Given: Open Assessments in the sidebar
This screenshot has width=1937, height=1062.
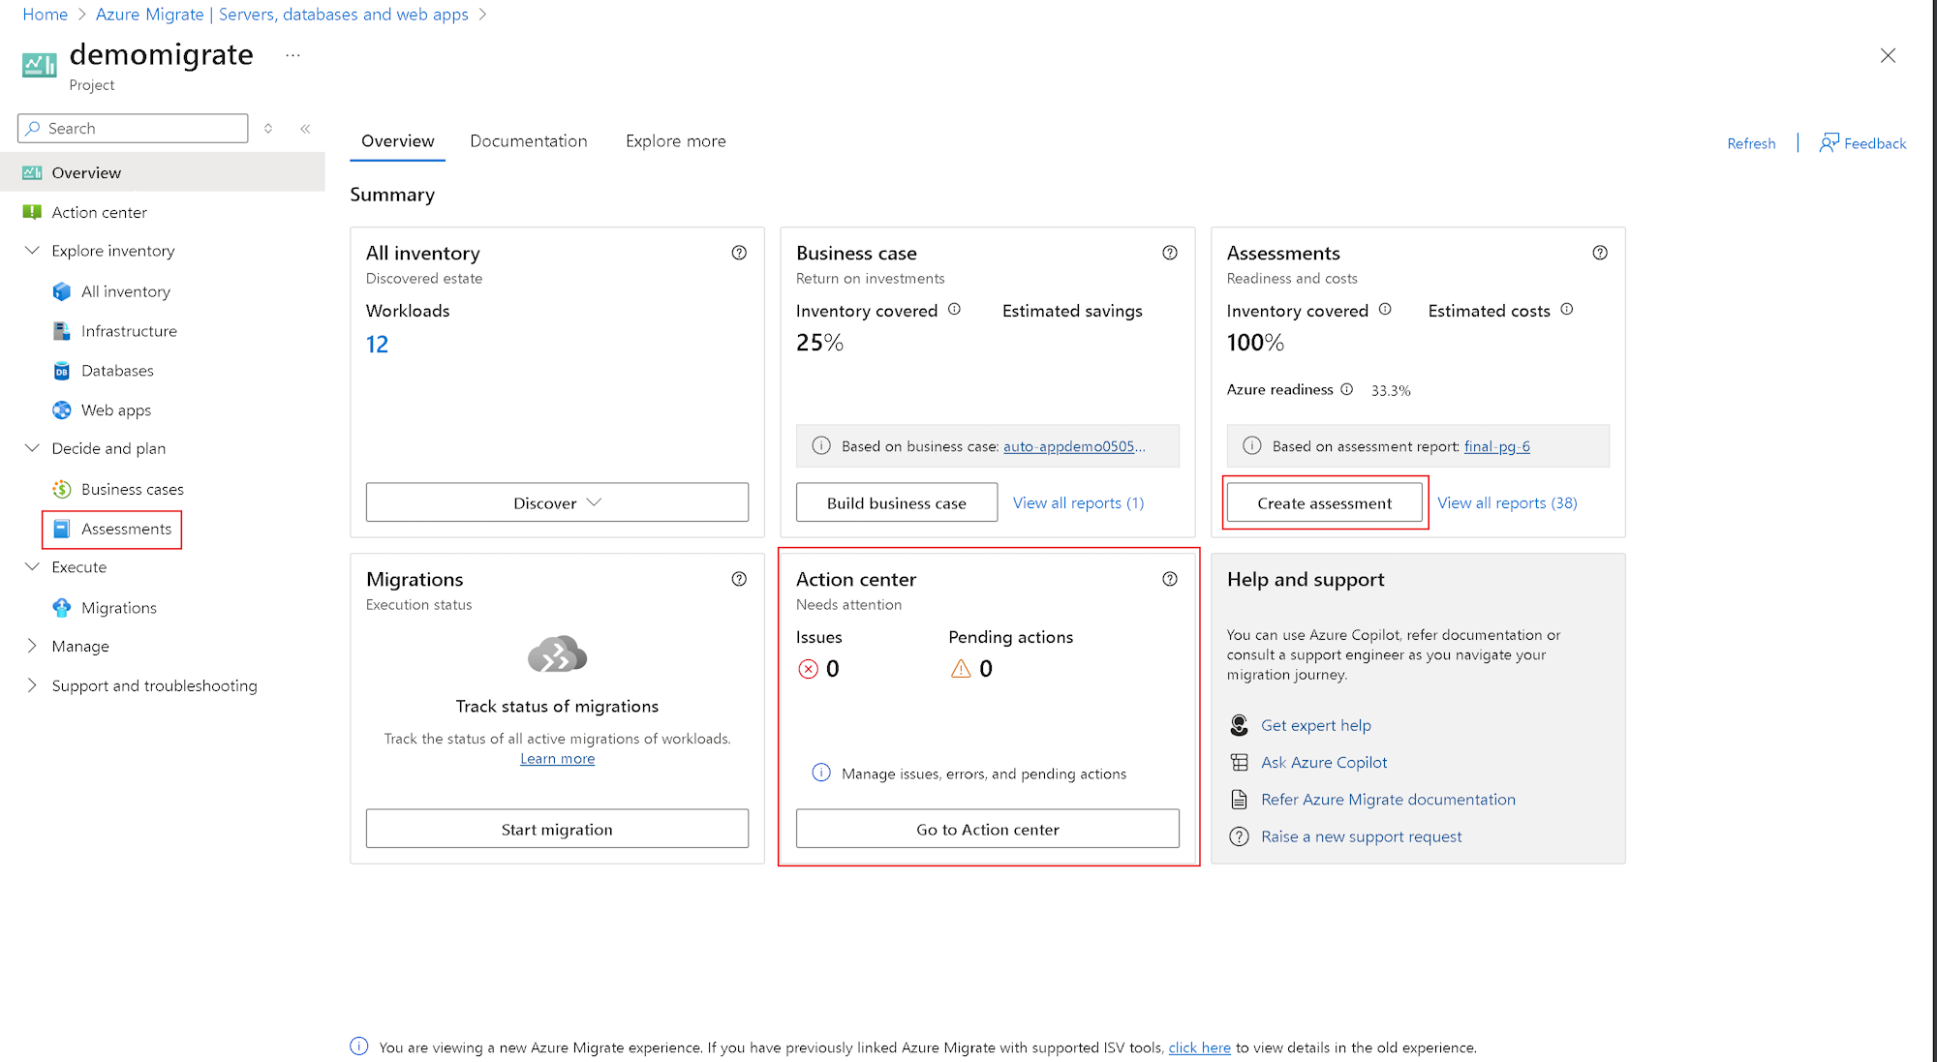Looking at the screenshot, I should (126, 529).
